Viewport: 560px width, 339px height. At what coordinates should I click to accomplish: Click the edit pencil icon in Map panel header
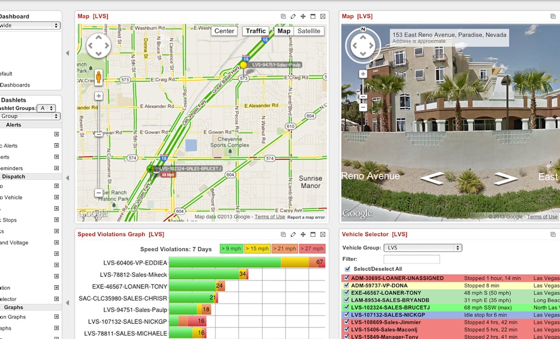293,16
